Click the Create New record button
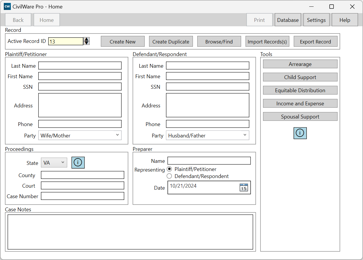363x260 pixels. pyautogui.click(x=123, y=41)
